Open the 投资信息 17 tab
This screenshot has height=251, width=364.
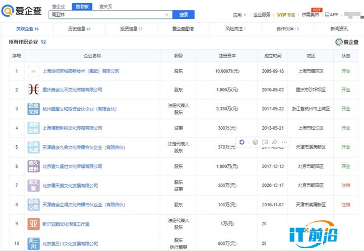click(x=132, y=29)
